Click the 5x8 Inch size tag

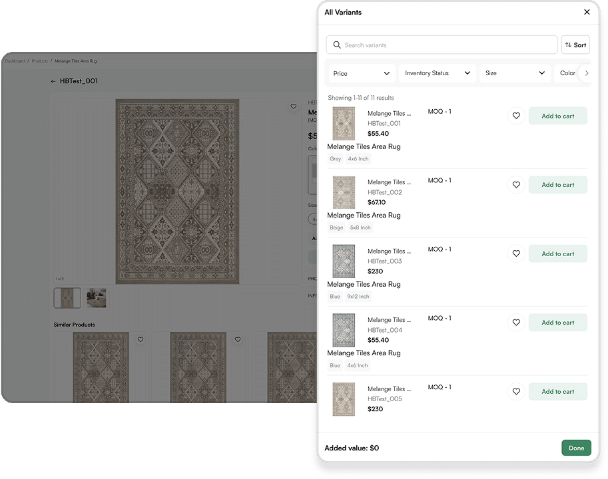pyautogui.click(x=360, y=228)
